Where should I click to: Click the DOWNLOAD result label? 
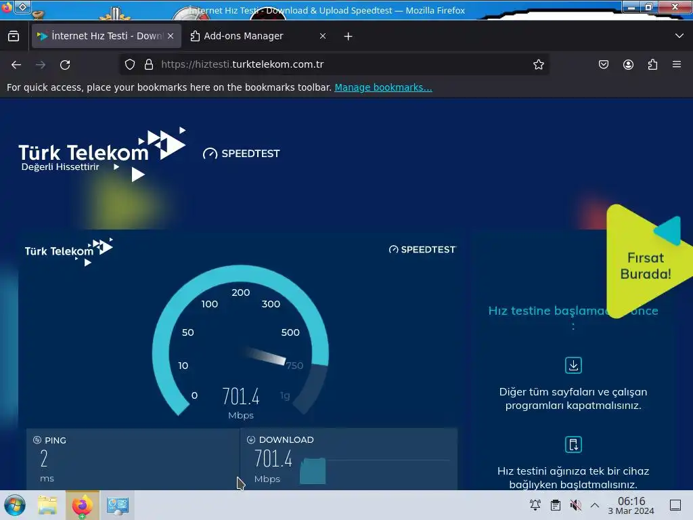coord(286,440)
